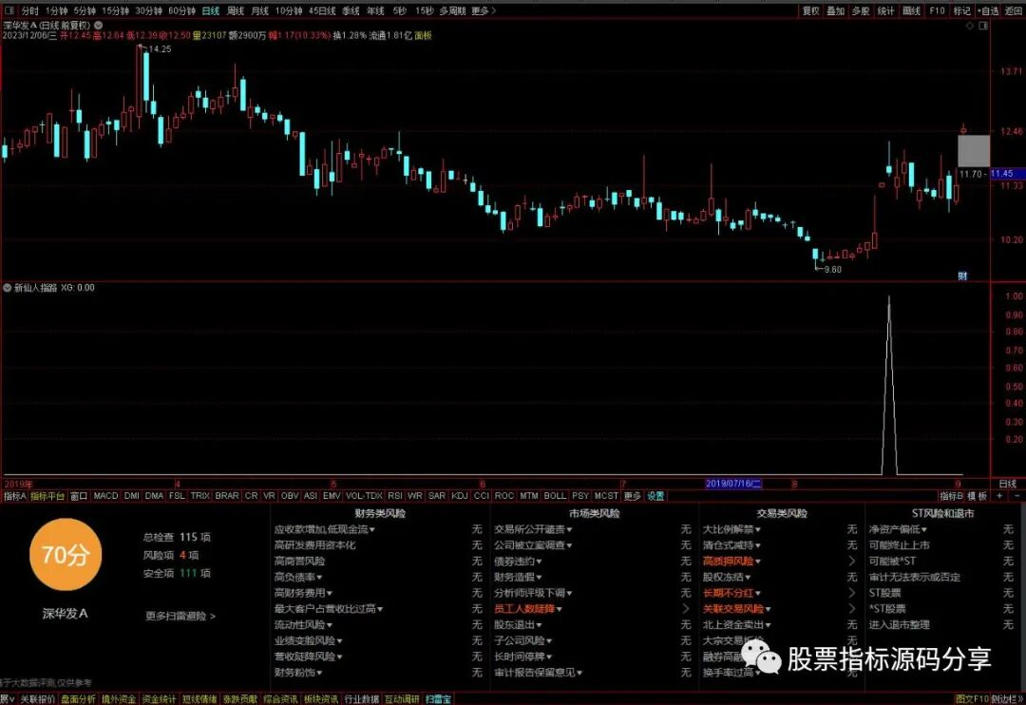Select the MACD indicator
Screen dimensions: 1026x705
[x=105, y=496]
